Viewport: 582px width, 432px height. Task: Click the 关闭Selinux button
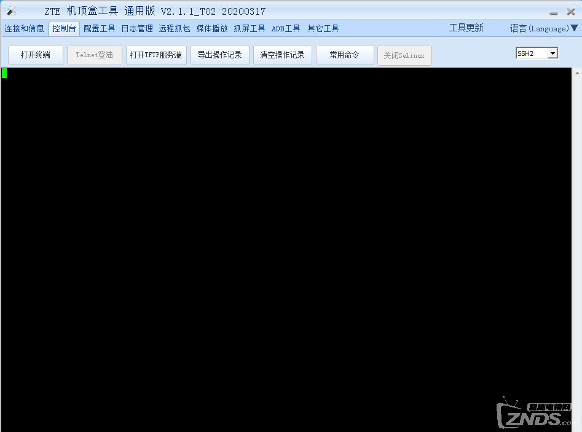click(x=404, y=55)
